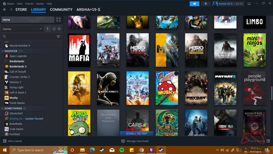Toggle the sort by recent activity clock

[54, 29]
